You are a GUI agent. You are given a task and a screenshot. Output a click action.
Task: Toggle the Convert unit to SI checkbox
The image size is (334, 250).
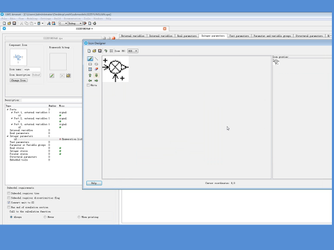tap(9, 203)
